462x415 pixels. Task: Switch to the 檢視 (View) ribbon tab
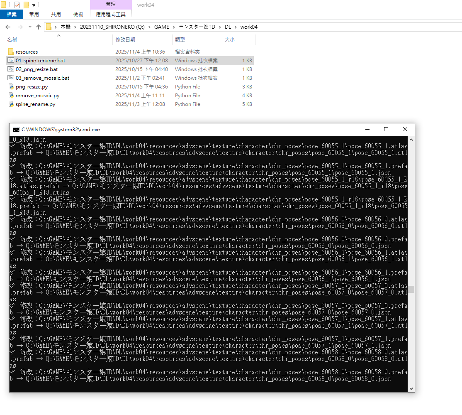(78, 14)
